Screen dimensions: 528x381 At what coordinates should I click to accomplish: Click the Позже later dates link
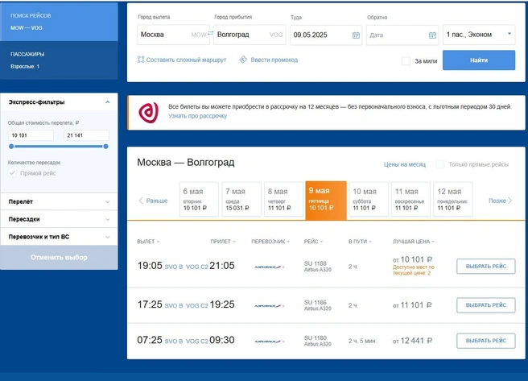(x=497, y=201)
